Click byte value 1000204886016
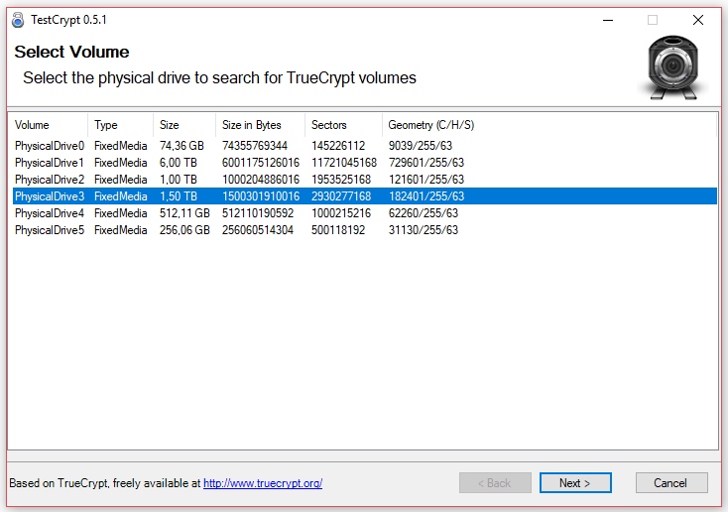This screenshot has height=512, width=728. pos(261,180)
